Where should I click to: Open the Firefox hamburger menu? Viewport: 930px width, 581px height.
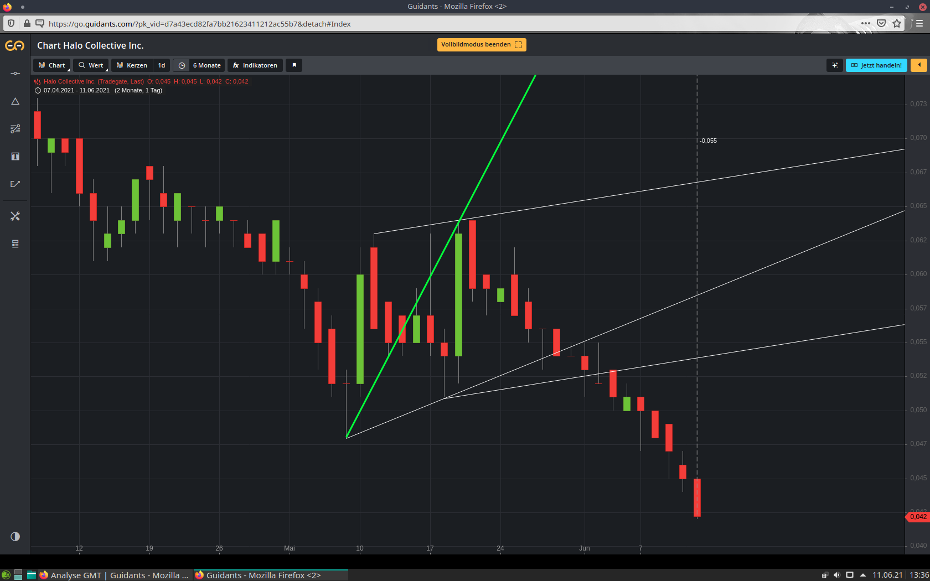(919, 24)
